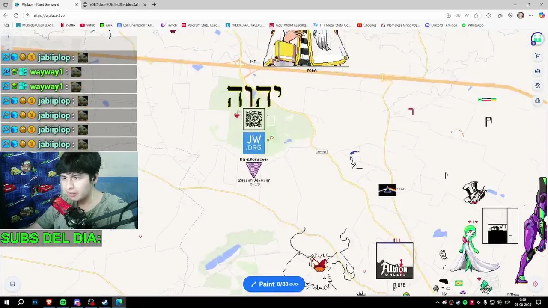Open the clock showing 0:46 05-08-2025
The image size is (548, 308).
pos(522,302)
